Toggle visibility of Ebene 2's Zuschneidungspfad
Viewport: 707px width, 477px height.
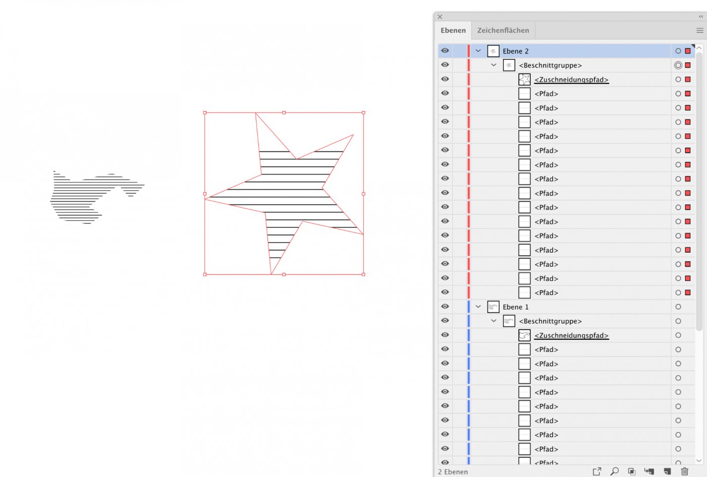pos(445,79)
